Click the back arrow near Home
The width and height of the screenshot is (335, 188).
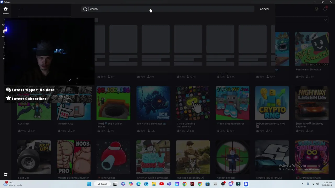pos(20,9)
